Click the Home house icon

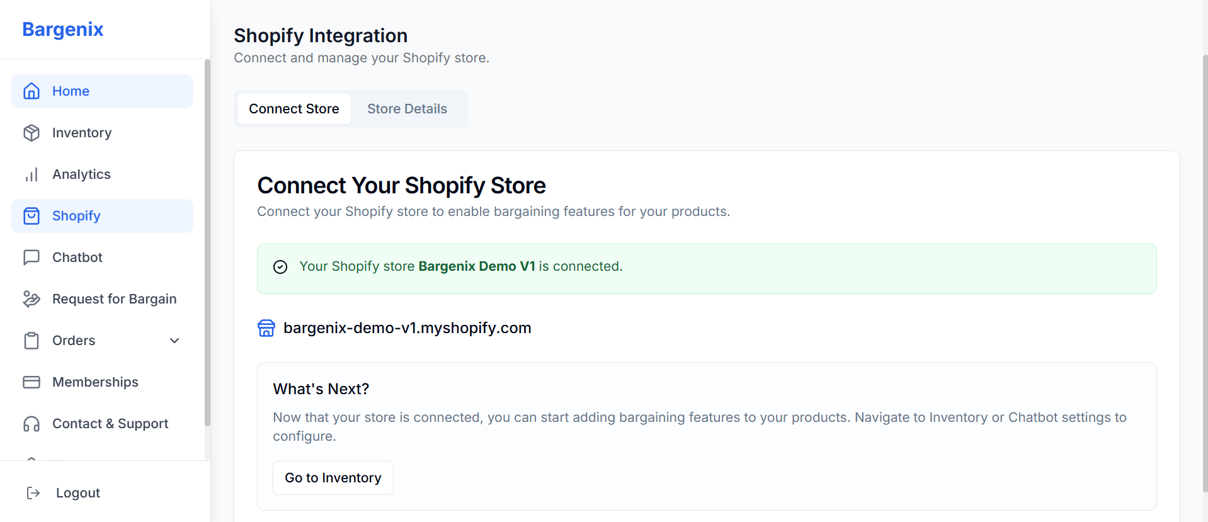click(31, 91)
